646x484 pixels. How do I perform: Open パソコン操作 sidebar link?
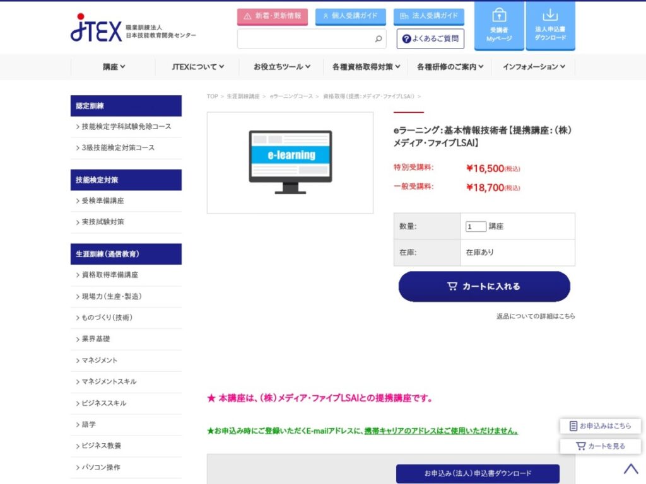point(126,468)
